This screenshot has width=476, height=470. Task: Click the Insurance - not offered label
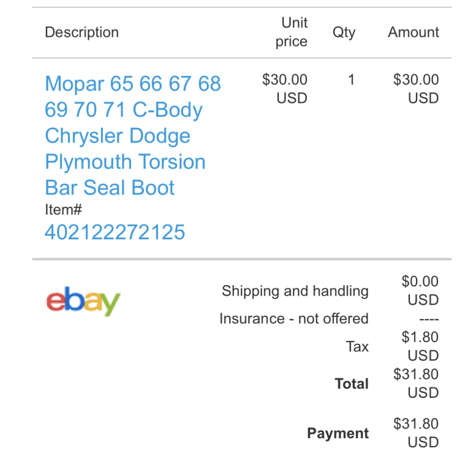(x=294, y=319)
